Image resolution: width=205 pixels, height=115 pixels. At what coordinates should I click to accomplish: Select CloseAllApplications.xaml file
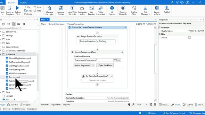point(20,58)
